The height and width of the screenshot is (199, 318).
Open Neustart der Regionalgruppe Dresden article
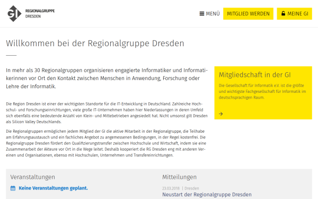tap(207, 195)
